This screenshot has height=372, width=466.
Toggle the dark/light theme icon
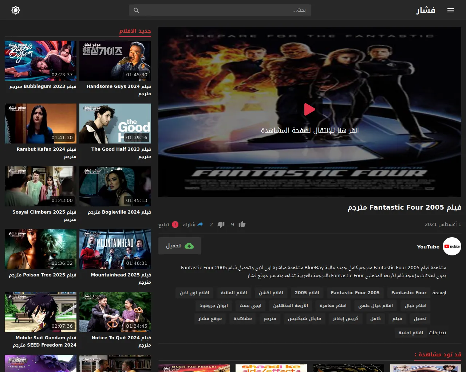16,10
